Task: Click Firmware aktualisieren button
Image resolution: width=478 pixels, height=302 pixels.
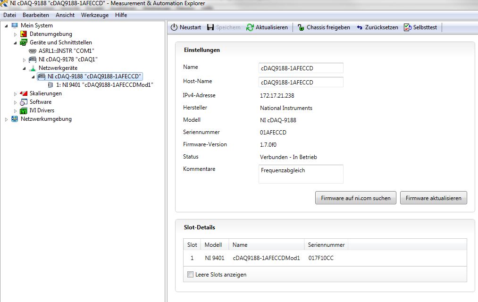Action: (434, 198)
